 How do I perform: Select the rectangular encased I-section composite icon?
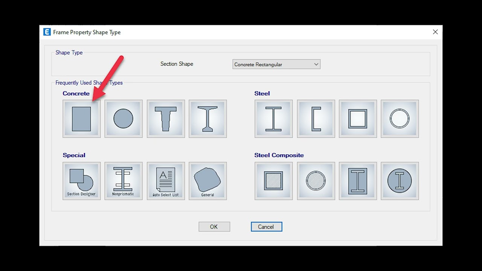pyautogui.click(x=358, y=181)
